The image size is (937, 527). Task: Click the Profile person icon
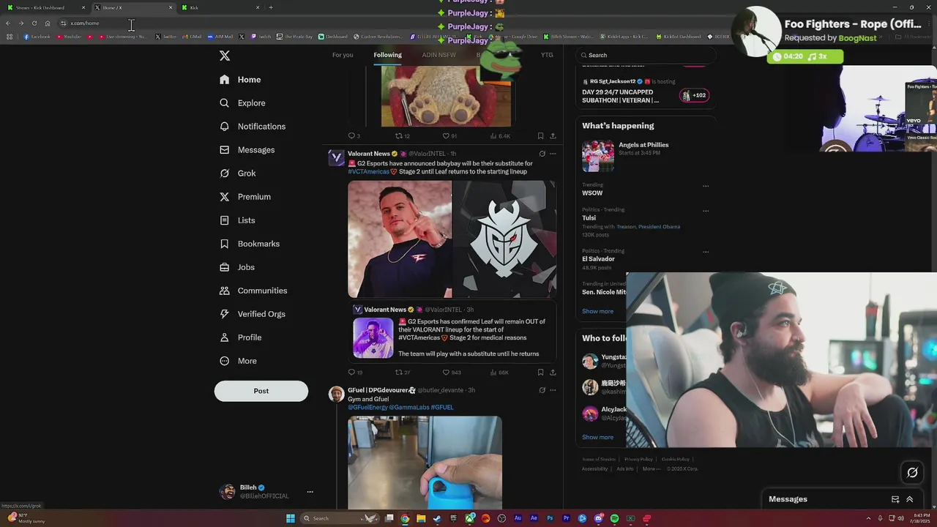click(225, 337)
